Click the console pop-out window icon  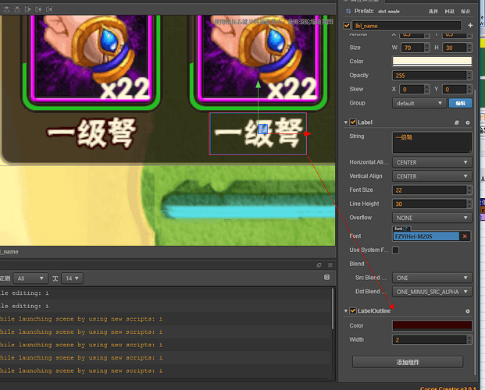point(319,265)
